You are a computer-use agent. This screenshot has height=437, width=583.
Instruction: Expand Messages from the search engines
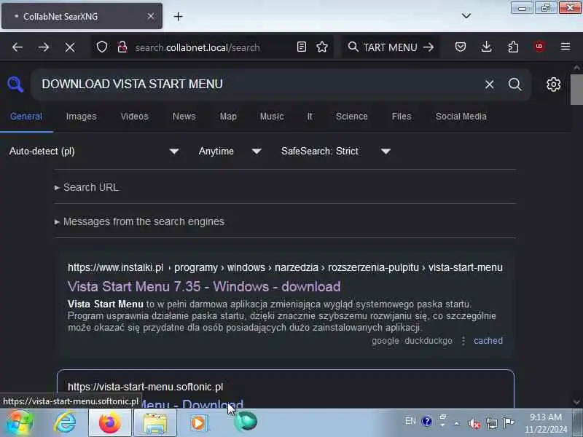tap(139, 221)
